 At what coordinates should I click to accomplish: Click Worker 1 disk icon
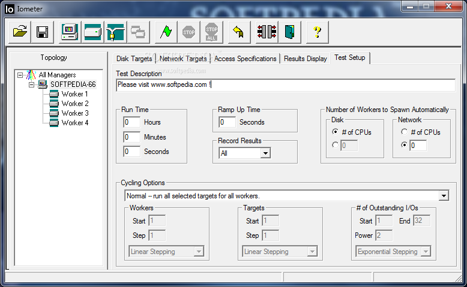coord(54,94)
